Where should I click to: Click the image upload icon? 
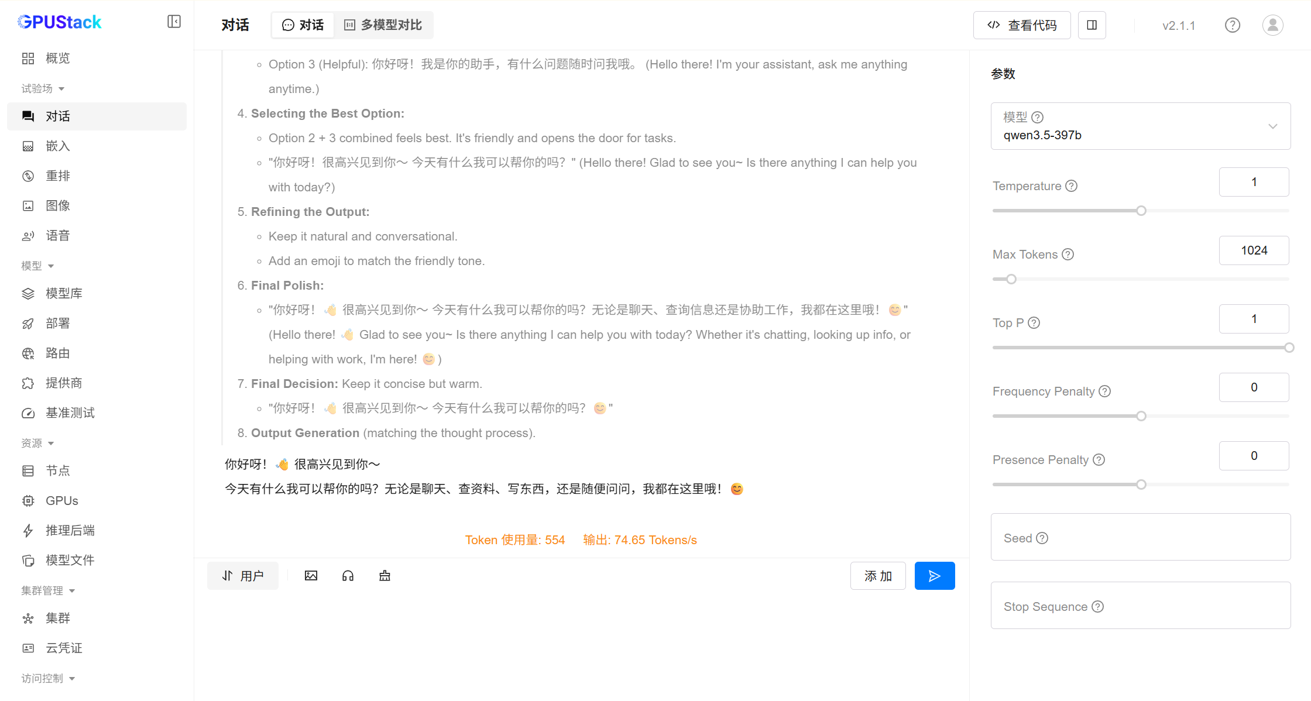click(311, 576)
